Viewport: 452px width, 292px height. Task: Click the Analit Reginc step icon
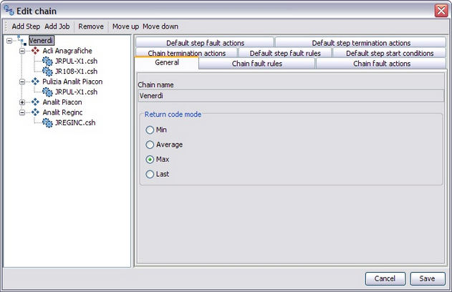coord(35,112)
